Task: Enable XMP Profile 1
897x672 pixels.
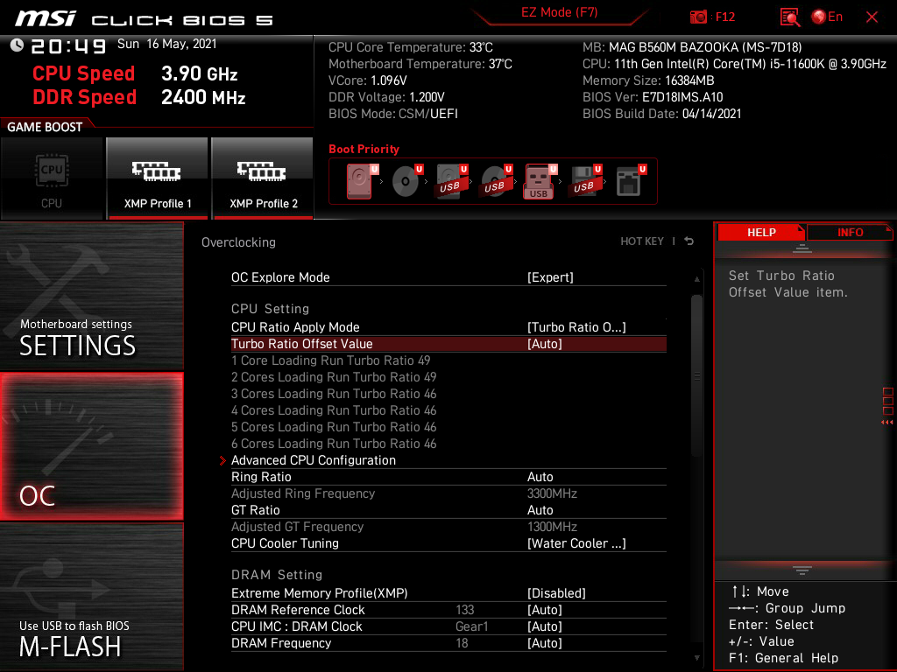Action: click(157, 178)
